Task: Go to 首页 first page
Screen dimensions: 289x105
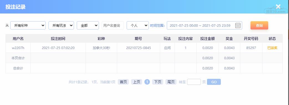Action: coord(123,82)
